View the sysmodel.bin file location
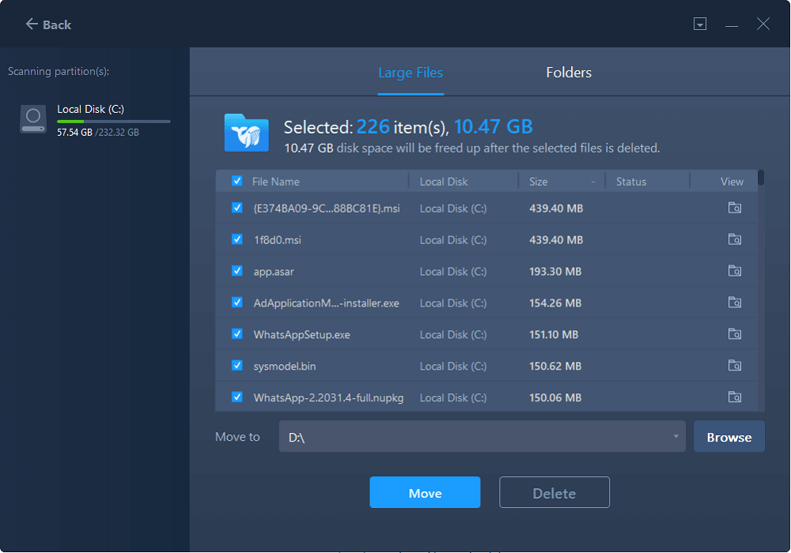Viewport: 791px width, 553px height. point(735,366)
